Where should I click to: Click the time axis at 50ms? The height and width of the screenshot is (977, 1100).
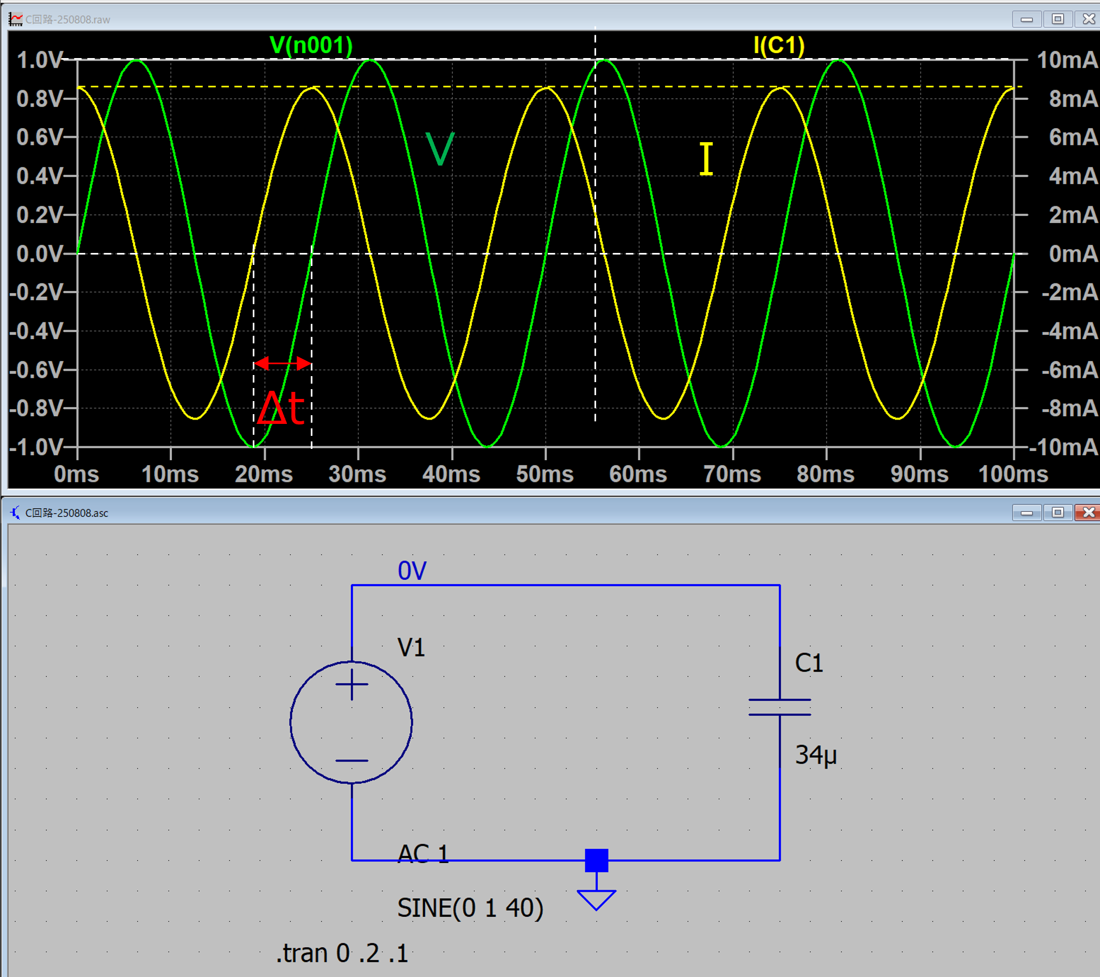click(x=545, y=474)
